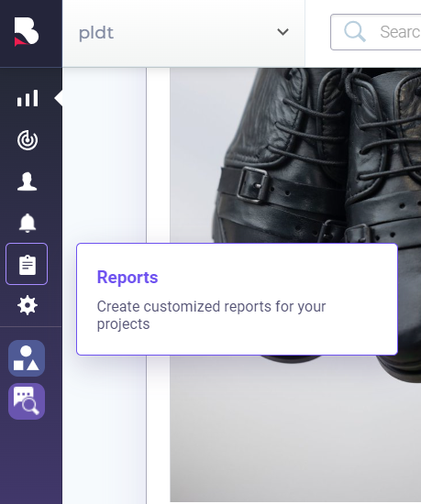Click the Brandwatch logo in sidebar
421x504 pixels.
click(27, 32)
